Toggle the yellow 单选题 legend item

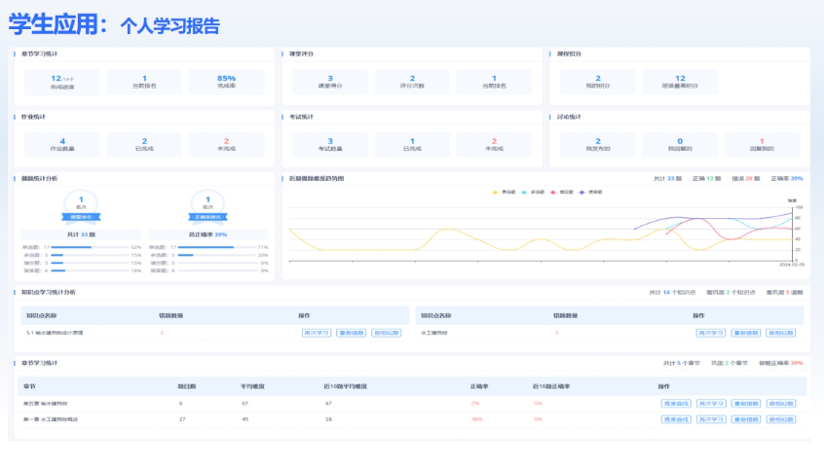pos(504,192)
